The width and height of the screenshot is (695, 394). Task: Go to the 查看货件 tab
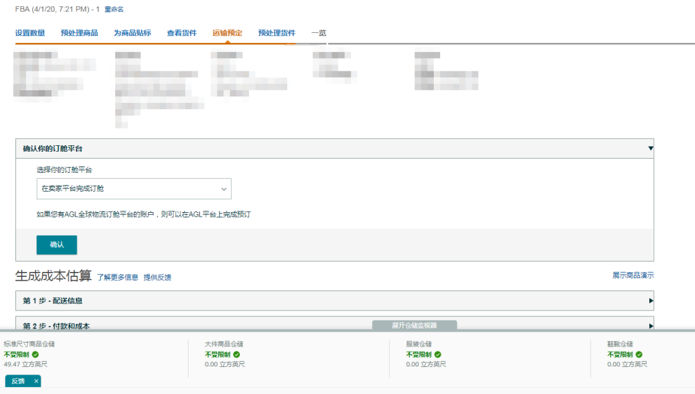pyautogui.click(x=181, y=33)
